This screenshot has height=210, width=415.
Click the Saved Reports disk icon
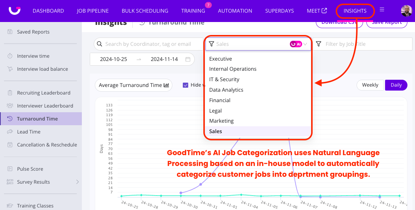click(10, 32)
